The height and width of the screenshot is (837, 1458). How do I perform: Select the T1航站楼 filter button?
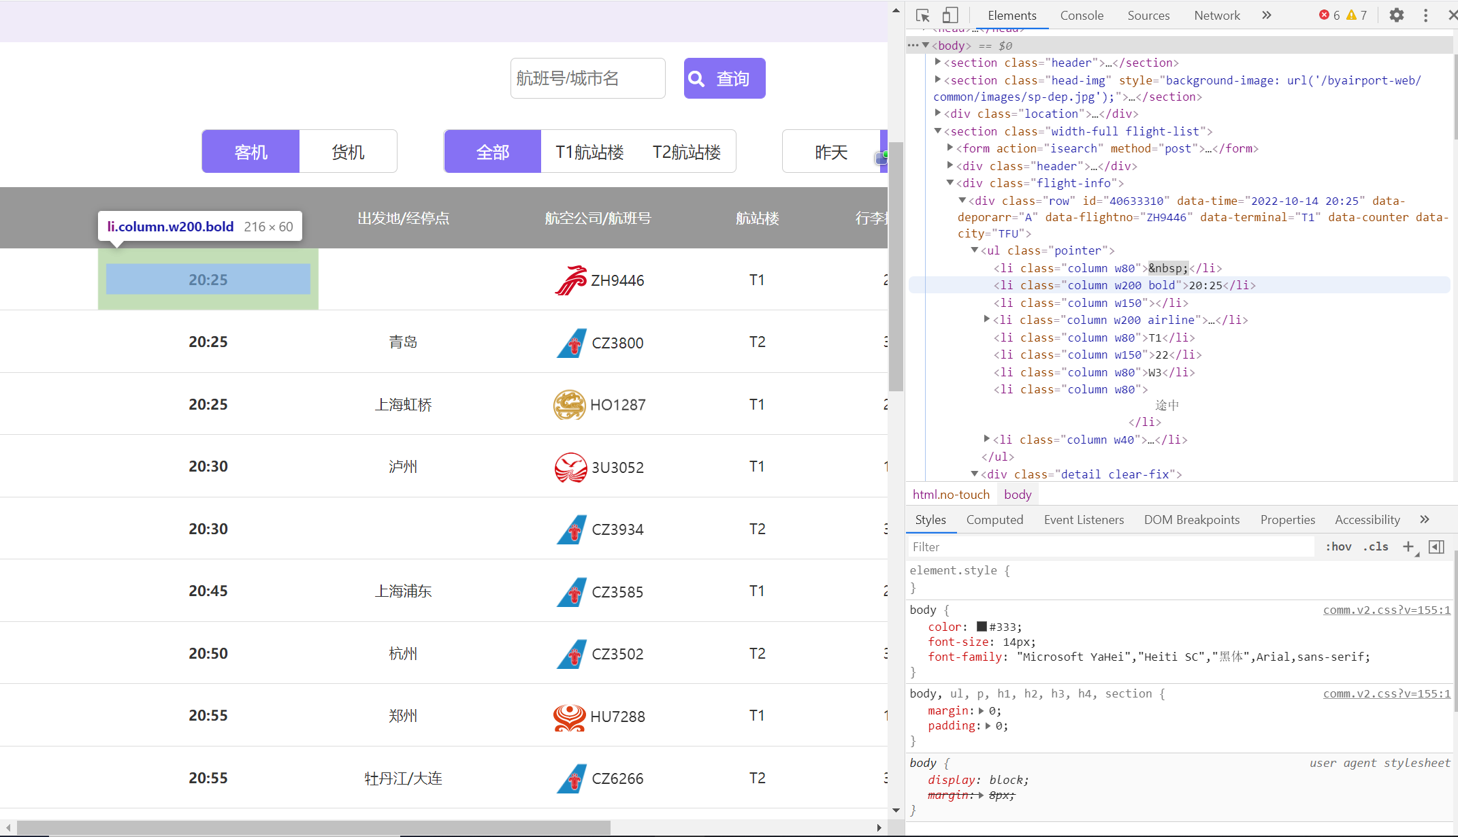click(x=589, y=152)
